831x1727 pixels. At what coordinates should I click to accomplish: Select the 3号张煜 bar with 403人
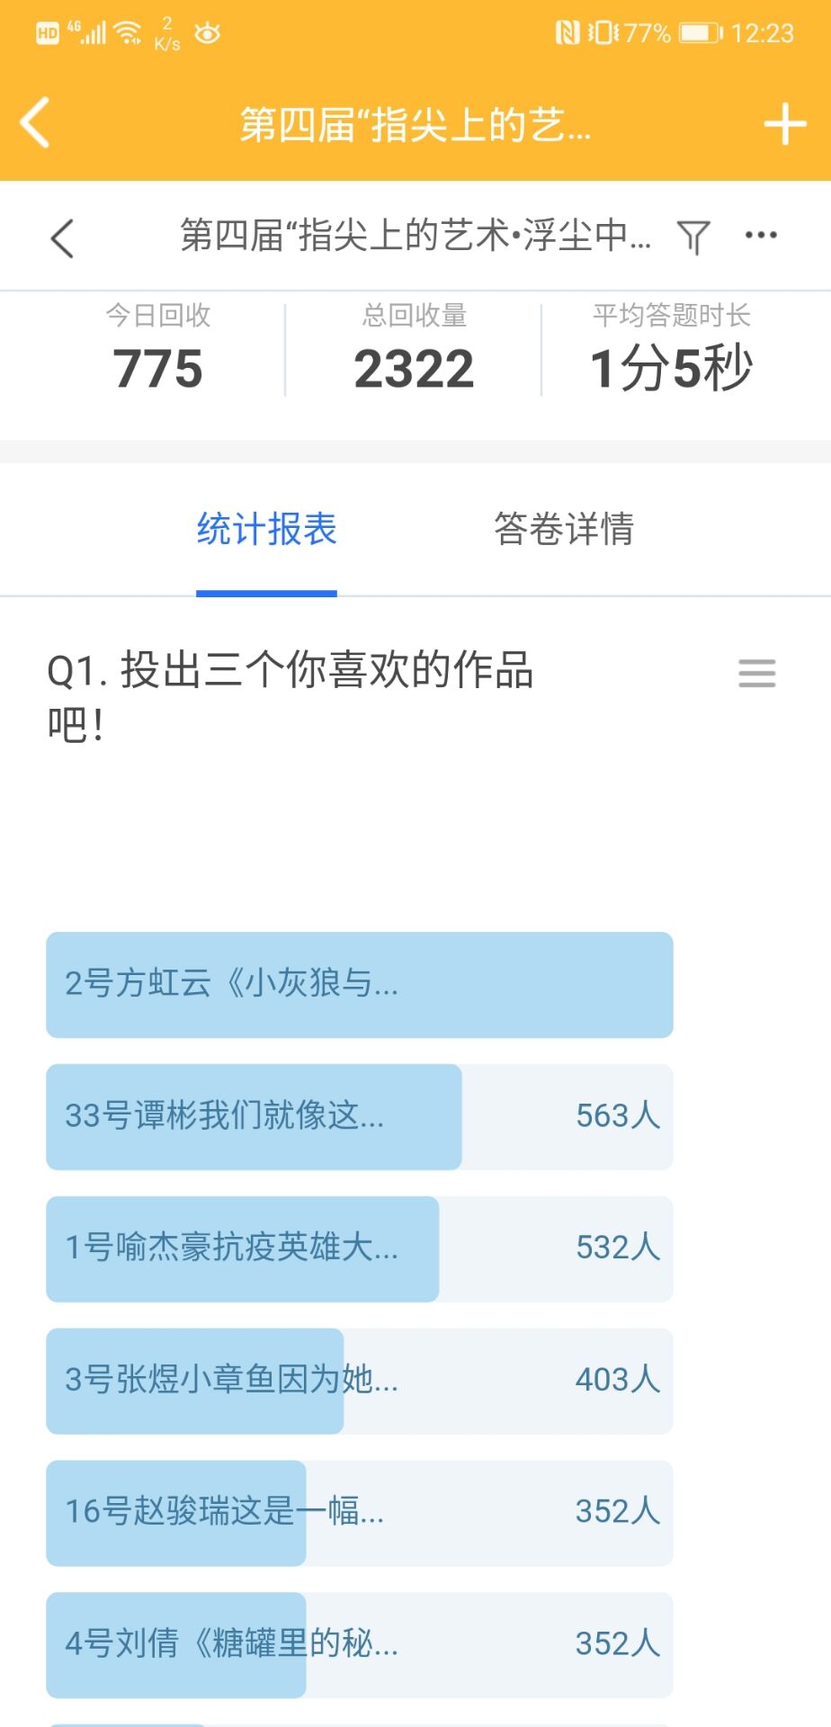[x=359, y=1381]
